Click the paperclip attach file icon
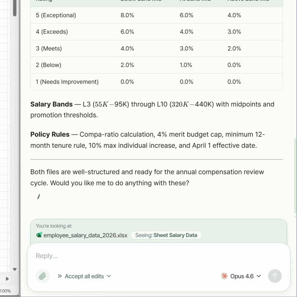This screenshot has height=297, width=297. (x=42, y=276)
